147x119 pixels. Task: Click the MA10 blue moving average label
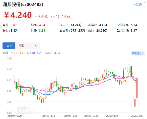[35, 53]
